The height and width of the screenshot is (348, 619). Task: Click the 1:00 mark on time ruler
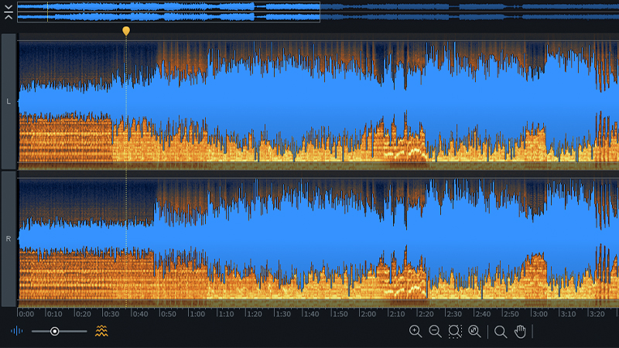click(x=197, y=314)
